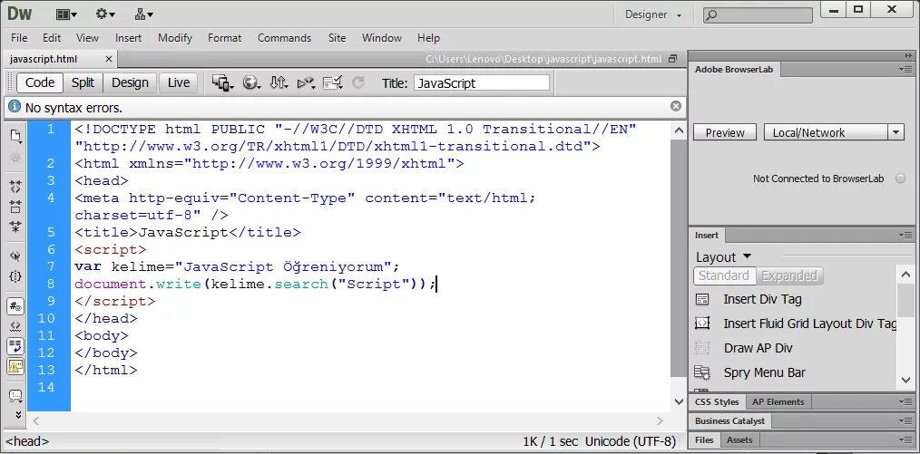Image resolution: width=920 pixels, height=454 pixels.
Task: Open Check browser compatibility icon
Action: click(333, 83)
